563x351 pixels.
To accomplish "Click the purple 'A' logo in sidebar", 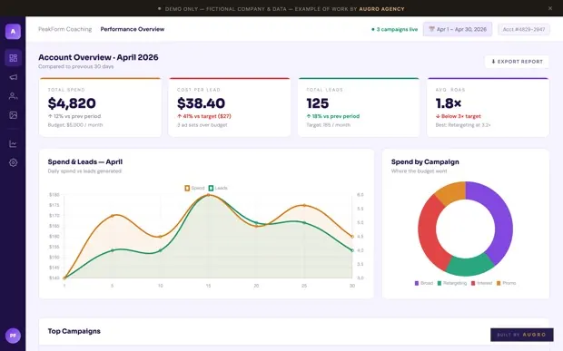I will 13,32.
